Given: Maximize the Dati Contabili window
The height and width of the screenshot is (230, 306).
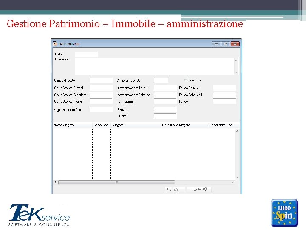Looking at the screenshot, I should pos(226,44).
